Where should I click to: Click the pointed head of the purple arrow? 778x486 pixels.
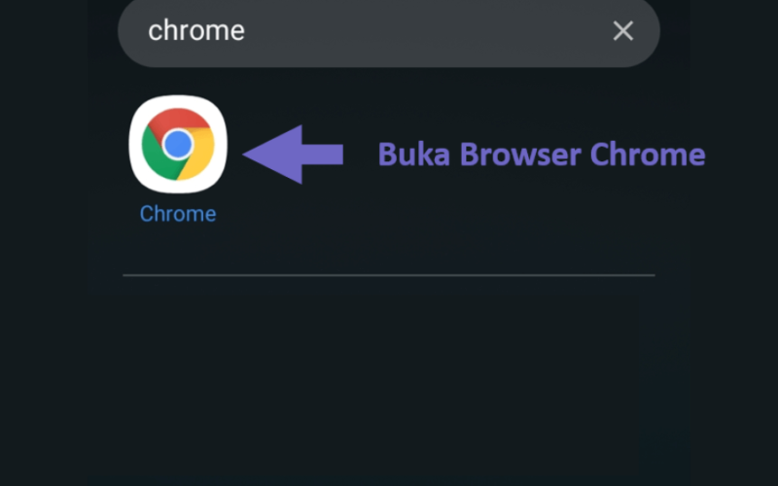[x=273, y=155]
